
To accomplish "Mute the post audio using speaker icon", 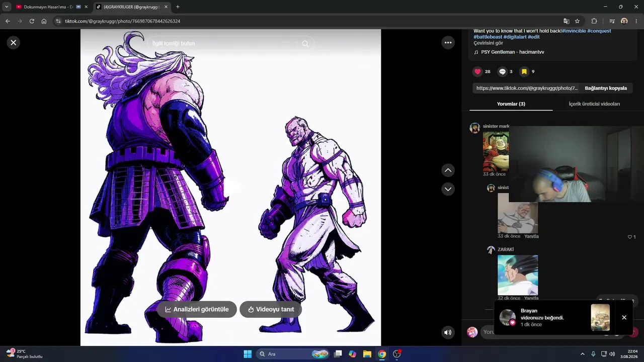I will tap(448, 332).
